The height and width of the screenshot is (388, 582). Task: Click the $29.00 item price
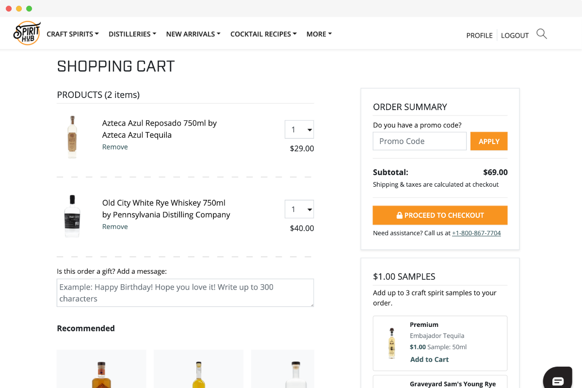[302, 148]
